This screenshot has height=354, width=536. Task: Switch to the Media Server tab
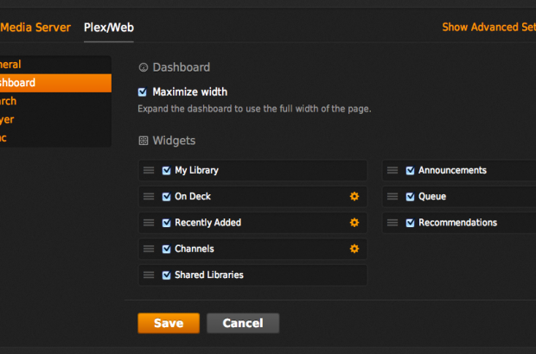point(35,28)
